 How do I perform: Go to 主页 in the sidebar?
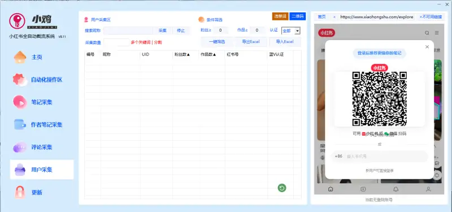[37, 57]
